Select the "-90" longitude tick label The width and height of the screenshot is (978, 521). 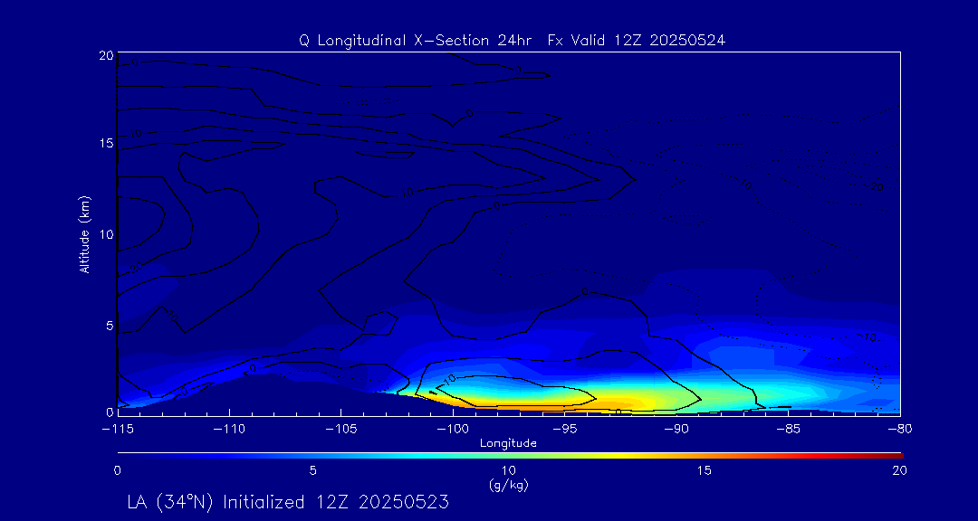676,429
